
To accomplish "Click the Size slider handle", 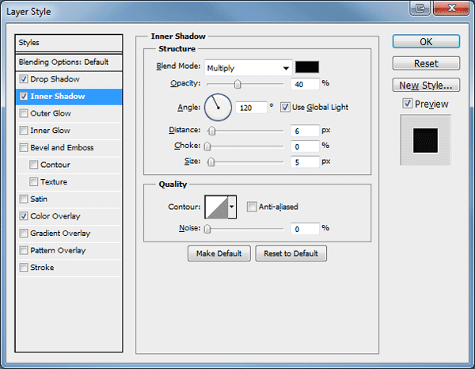I will tap(211, 162).
